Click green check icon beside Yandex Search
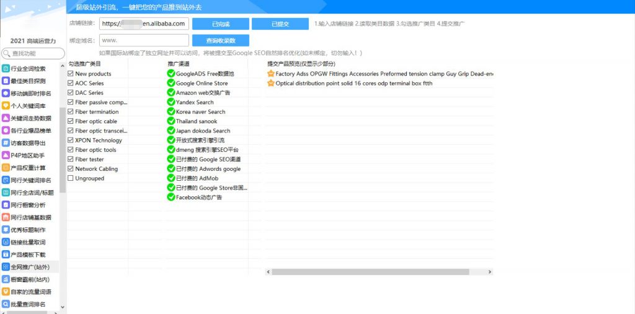This screenshot has width=635, height=314. tap(171, 102)
